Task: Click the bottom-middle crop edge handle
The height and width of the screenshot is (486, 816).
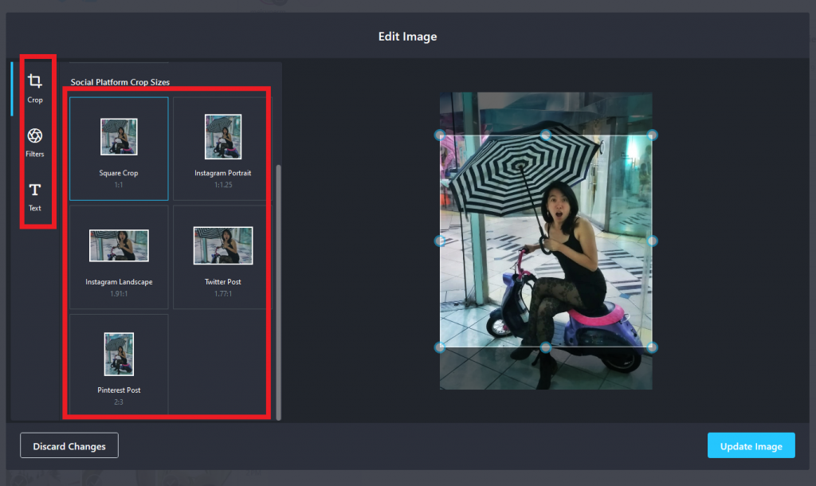Action: pyautogui.click(x=546, y=347)
